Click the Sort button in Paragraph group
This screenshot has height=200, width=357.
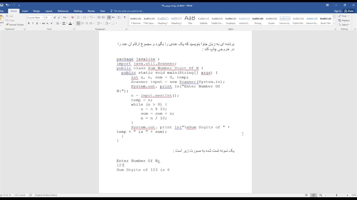119,17
